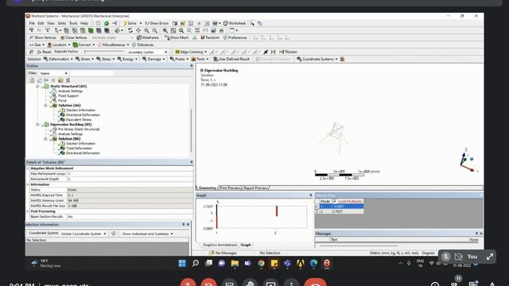Click the green update checkmark icon
Image resolution: width=509 pixels, height=286 pixels.
(x=107, y=23)
